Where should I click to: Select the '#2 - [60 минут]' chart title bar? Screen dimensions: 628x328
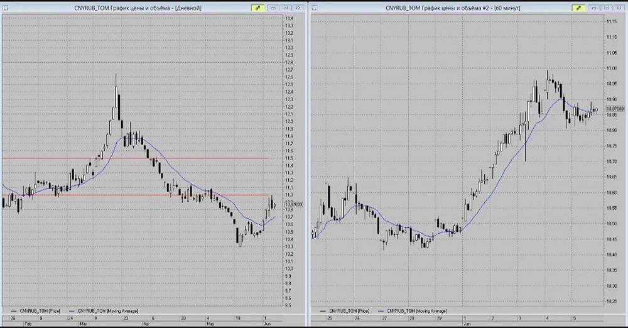pyautogui.click(x=453, y=8)
